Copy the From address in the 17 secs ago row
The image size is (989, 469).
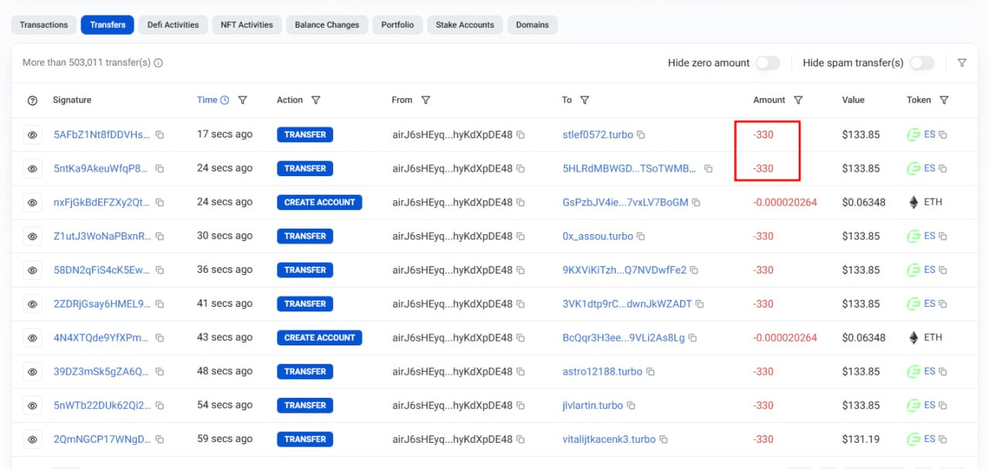tap(521, 135)
